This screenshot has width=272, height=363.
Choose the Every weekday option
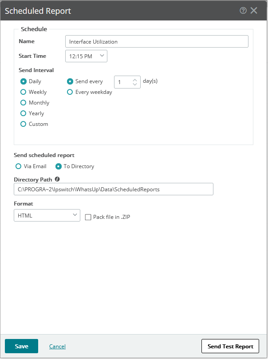[x=70, y=92]
